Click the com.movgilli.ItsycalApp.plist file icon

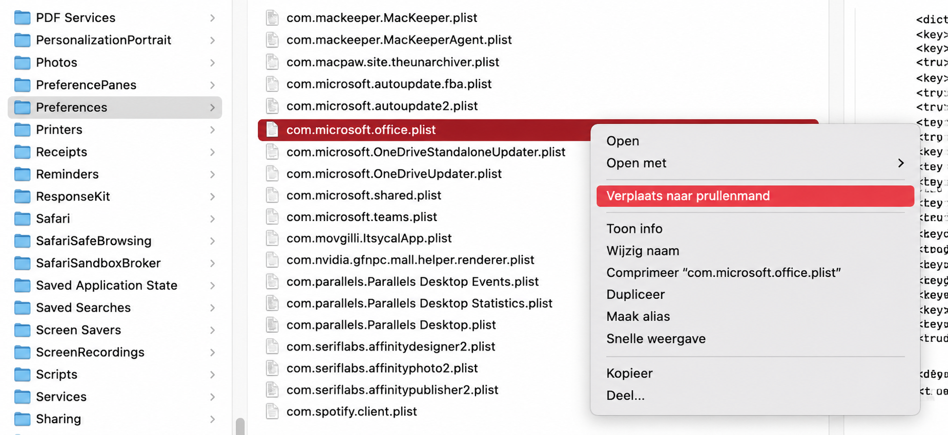tap(272, 238)
